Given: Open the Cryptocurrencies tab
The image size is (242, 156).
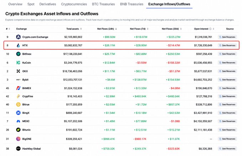Looking at the screenshot, I should click(x=74, y=4).
